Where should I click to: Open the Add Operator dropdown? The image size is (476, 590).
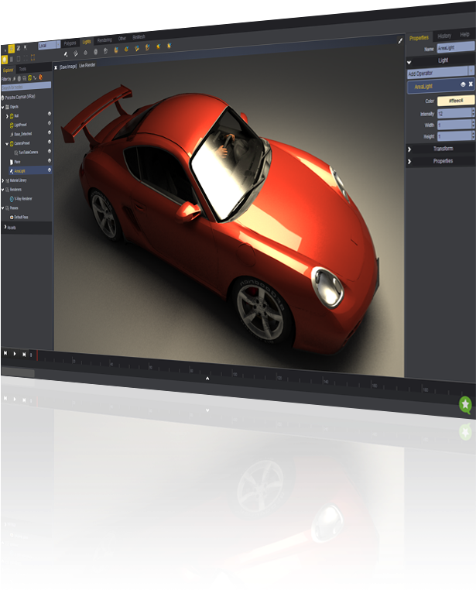440,74
